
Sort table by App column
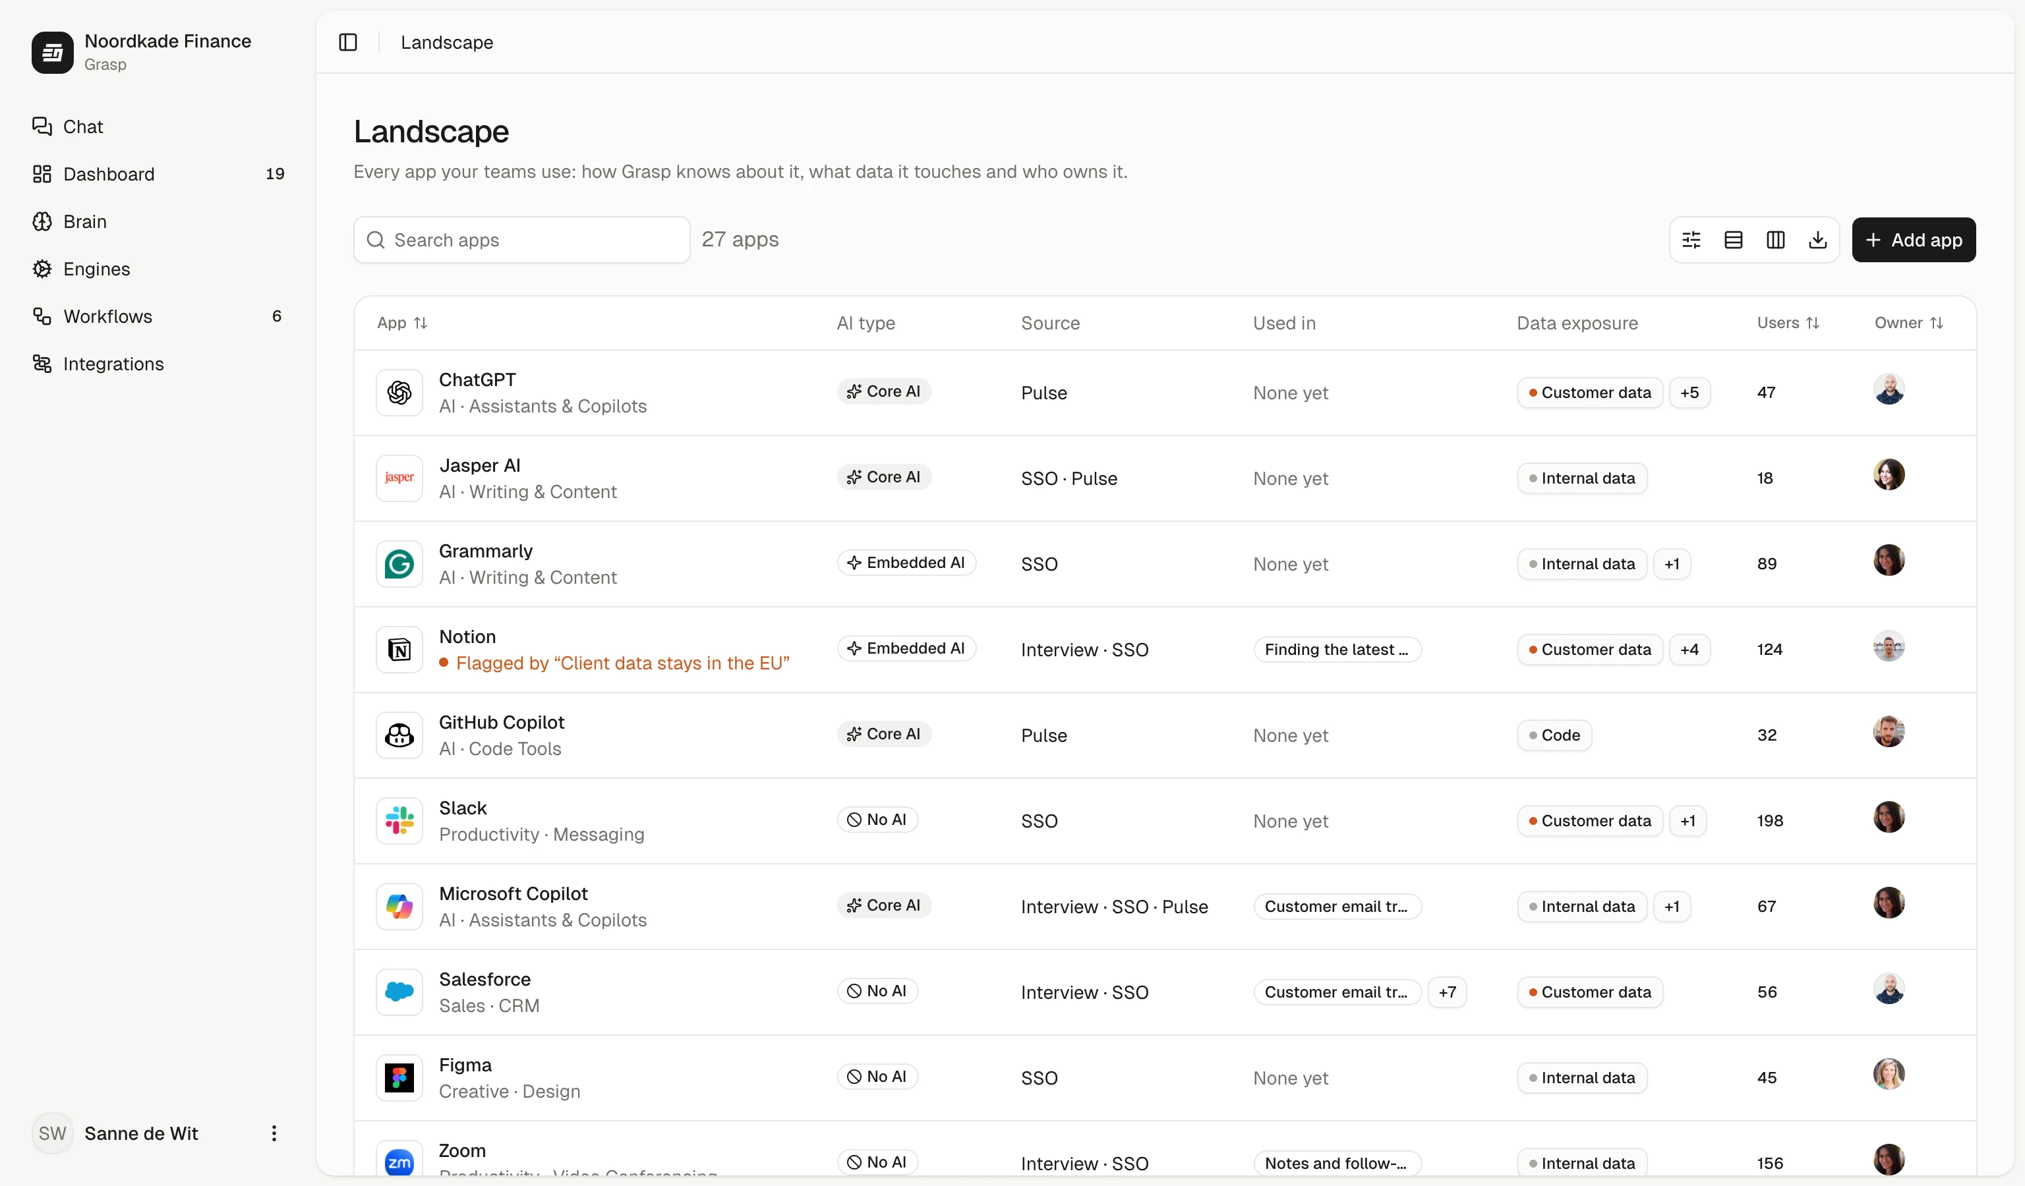coord(403,323)
